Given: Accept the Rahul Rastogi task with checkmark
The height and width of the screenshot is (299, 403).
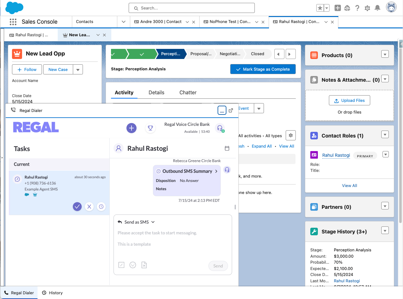Looking at the screenshot, I should coord(77,207).
